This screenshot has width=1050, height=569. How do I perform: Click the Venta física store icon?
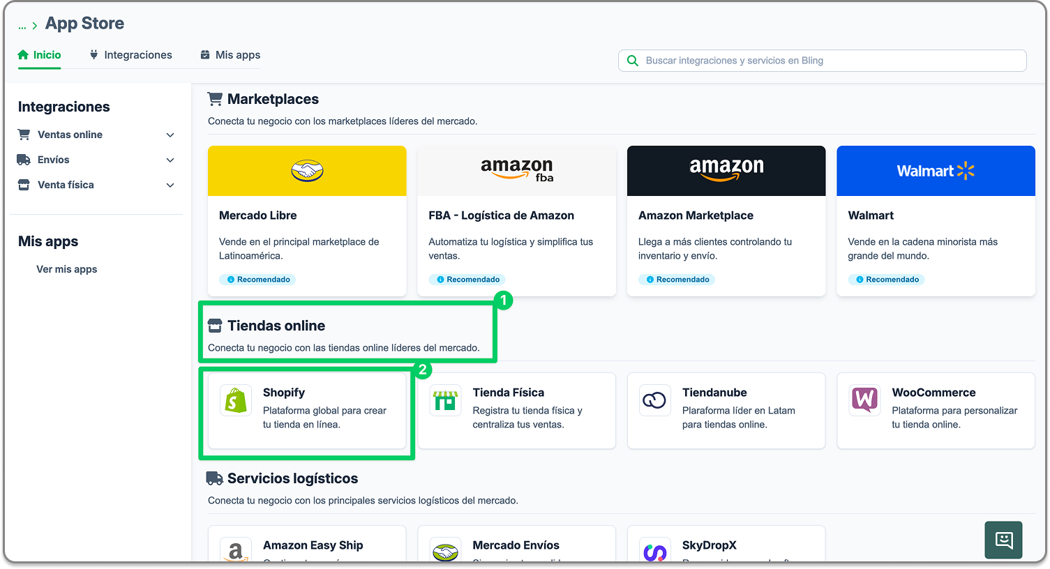point(24,185)
